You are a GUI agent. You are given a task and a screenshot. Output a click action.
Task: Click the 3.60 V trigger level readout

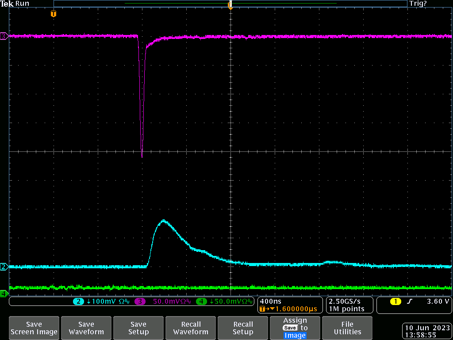[x=438, y=301]
